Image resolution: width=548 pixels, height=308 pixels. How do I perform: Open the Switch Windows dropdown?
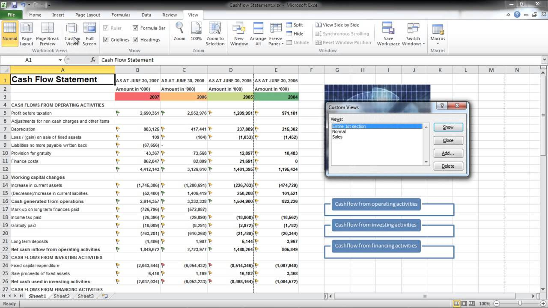point(413,44)
